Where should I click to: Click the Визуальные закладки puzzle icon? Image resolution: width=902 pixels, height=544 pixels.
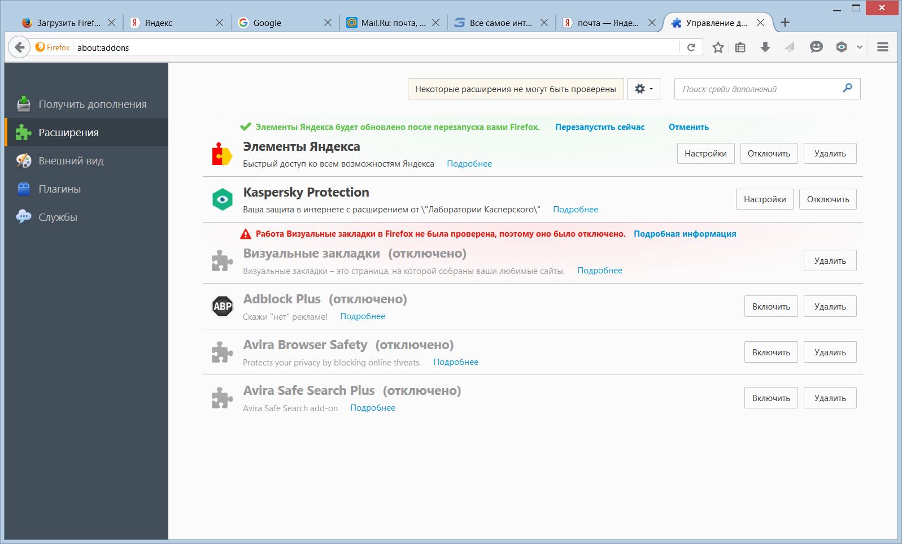(x=222, y=260)
